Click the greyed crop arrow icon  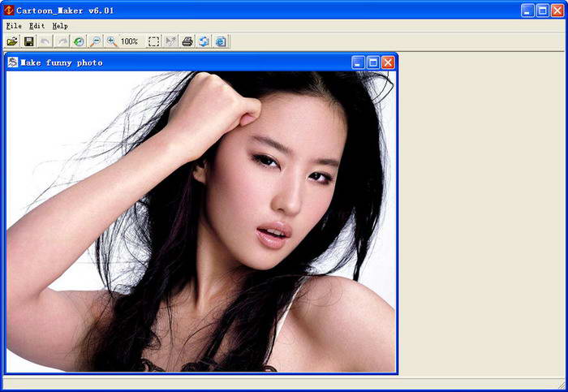pos(170,41)
